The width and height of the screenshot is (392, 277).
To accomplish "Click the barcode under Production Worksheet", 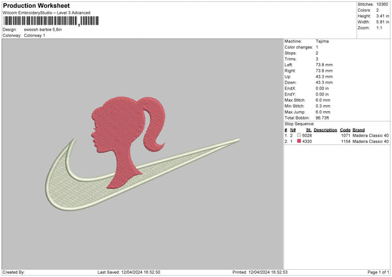I will pyautogui.click(x=51, y=21).
